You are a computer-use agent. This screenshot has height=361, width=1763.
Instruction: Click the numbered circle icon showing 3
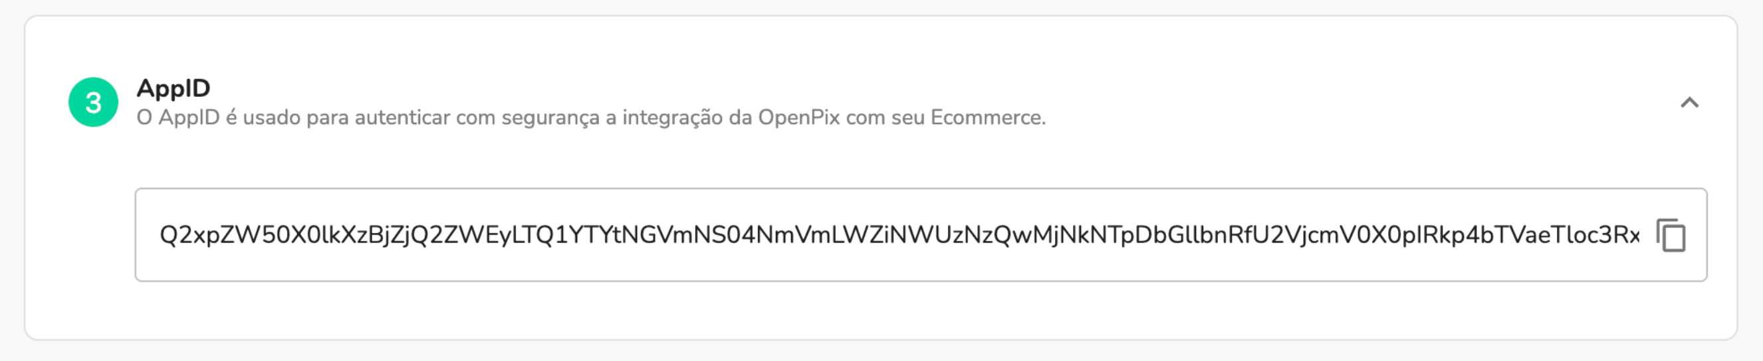click(93, 103)
